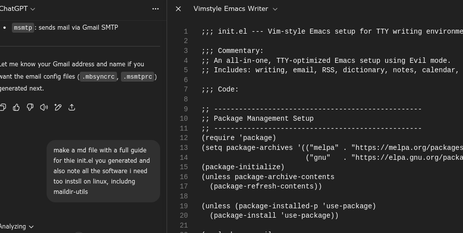
Task: Click (package-initialize) line
Action: [x=243, y=167]
